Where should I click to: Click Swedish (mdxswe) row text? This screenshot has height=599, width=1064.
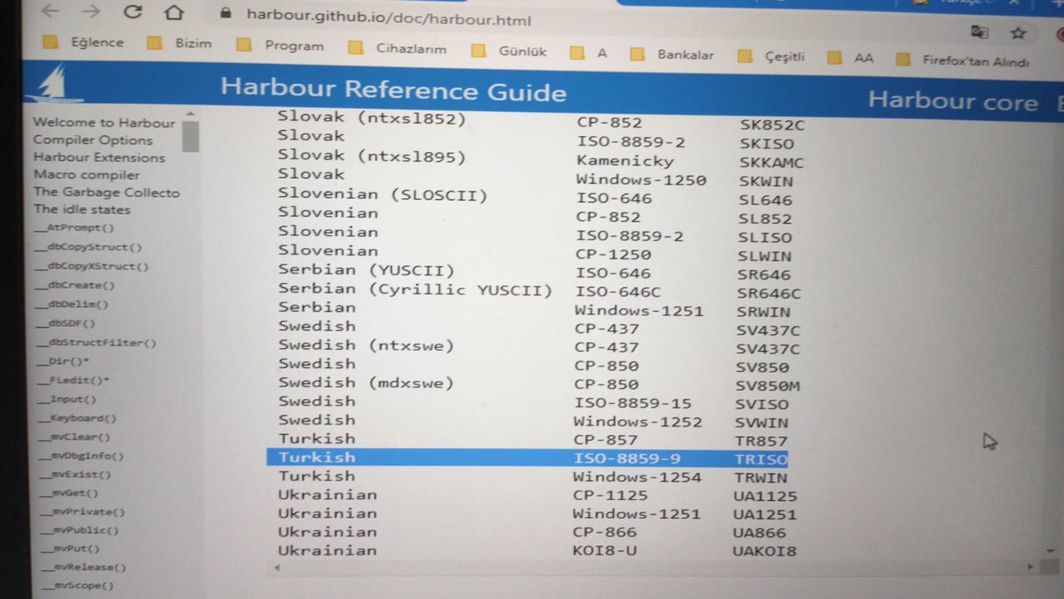tap(366, 383)
